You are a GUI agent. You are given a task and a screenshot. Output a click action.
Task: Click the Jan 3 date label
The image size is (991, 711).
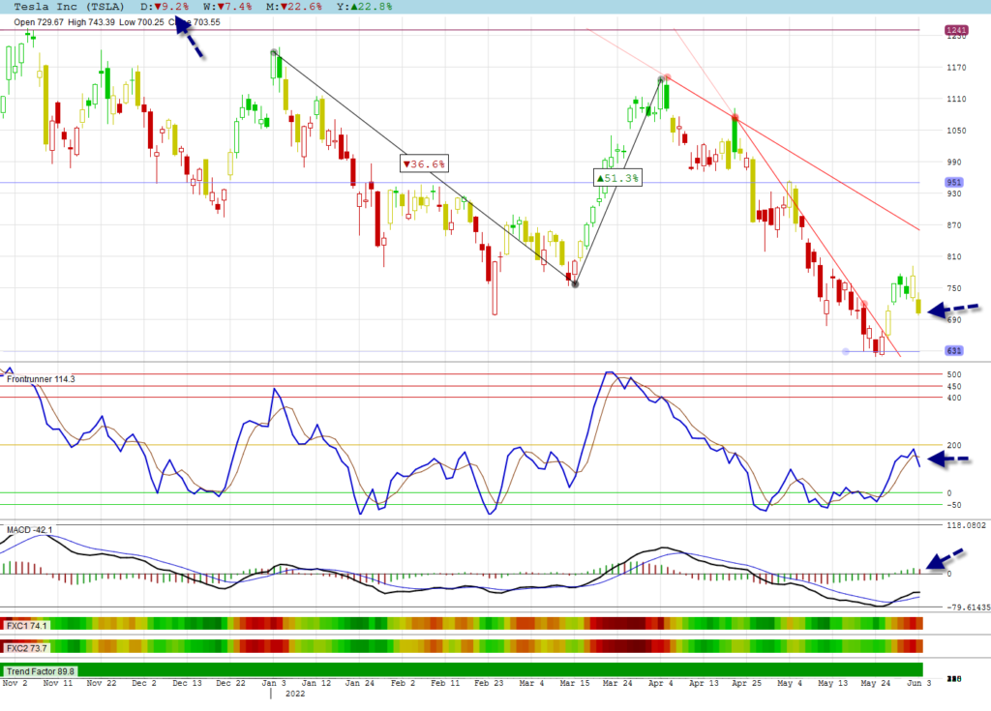point(274,683)
